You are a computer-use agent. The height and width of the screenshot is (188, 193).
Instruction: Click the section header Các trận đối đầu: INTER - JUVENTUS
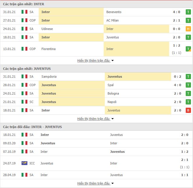[x=32, y=127]
